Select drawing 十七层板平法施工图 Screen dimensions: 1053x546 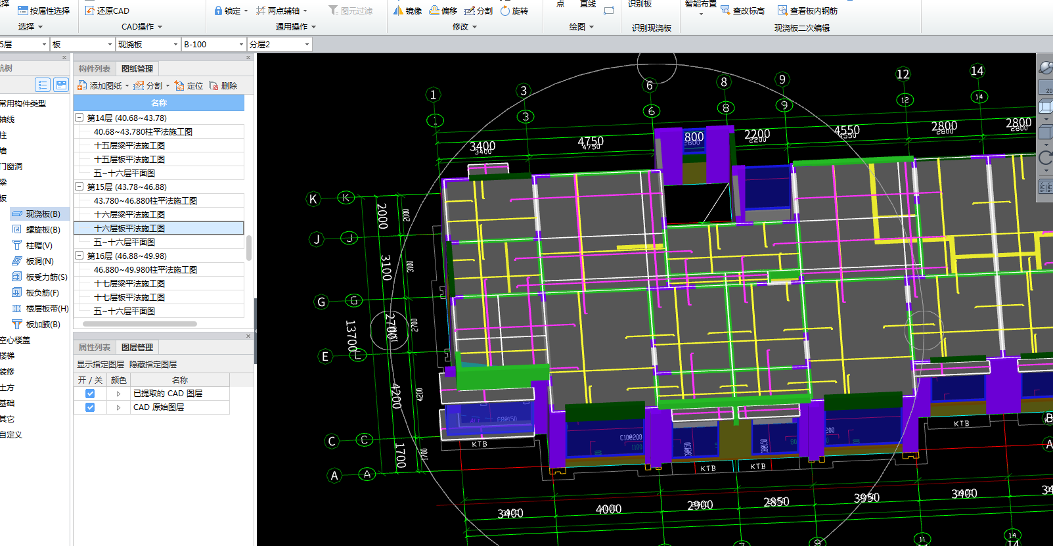point(129,297)
